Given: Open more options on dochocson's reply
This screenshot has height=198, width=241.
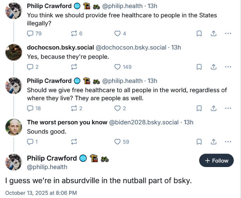Looking at the screenshot, I should click(x=228, y=67).
